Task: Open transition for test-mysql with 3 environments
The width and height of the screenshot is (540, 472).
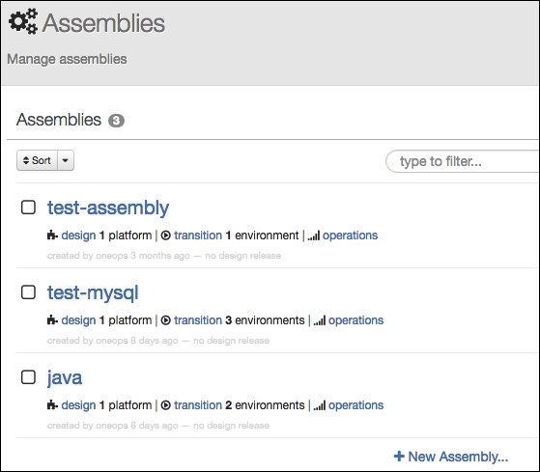Action: coord(198,320)
